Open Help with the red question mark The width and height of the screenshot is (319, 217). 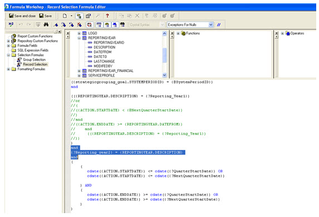(107, 16)
